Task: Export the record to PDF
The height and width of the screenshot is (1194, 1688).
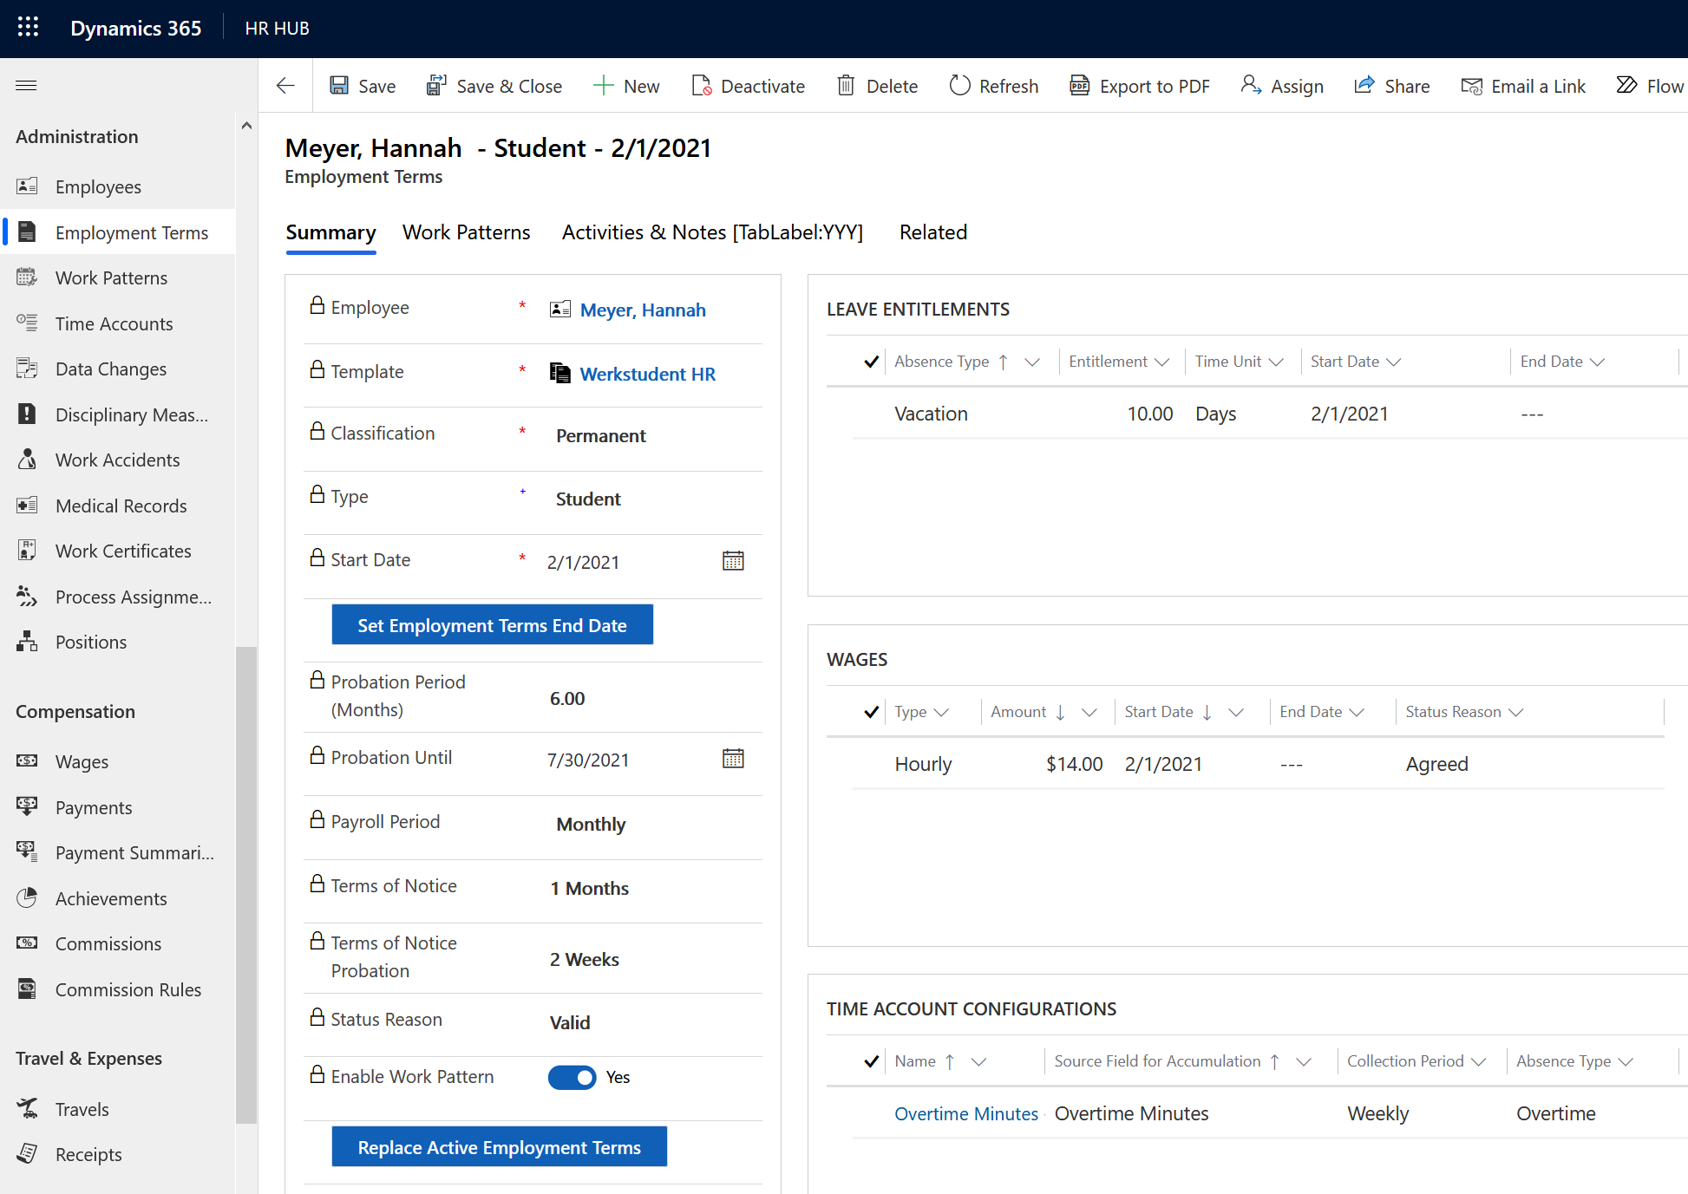Action: (1140, 86)
